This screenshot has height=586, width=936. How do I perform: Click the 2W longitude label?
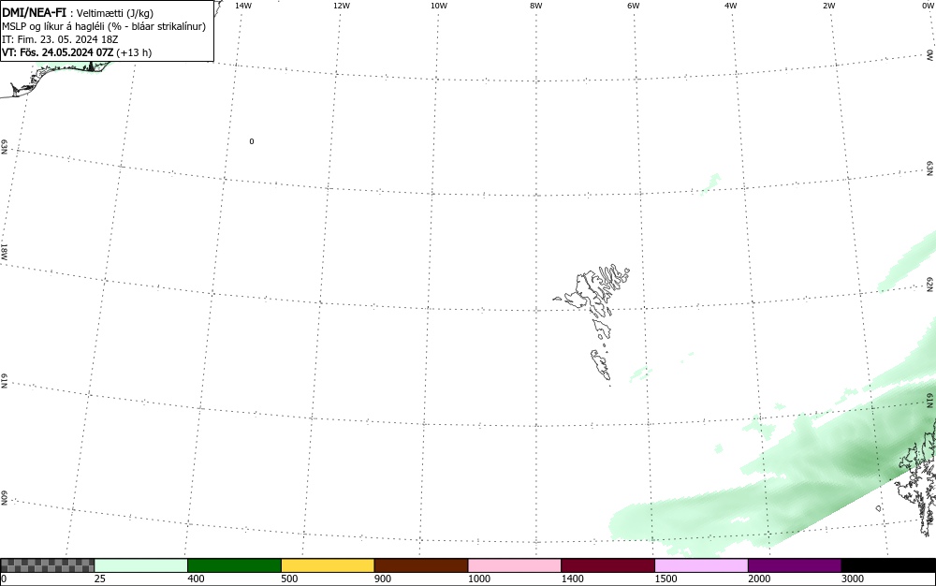(x=828, y=6)
